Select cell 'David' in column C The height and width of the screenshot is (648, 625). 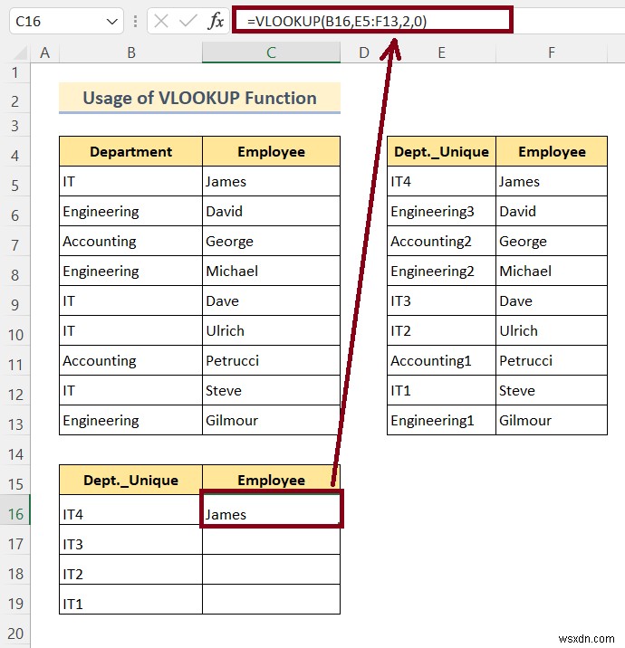(x=271, y=211)
